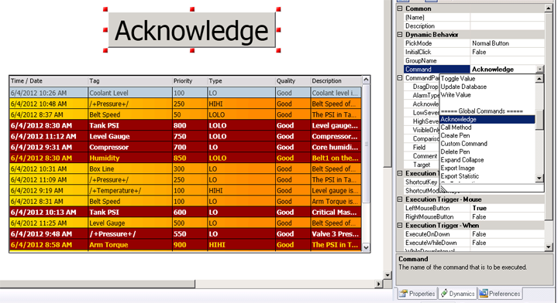Click the canvas horizontal scrollbar right arrow
The height and width of the screenshot is (303, 558).
point(379,284)
